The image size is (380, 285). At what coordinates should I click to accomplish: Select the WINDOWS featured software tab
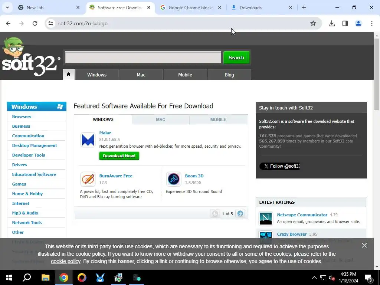(x=103, y=119)
